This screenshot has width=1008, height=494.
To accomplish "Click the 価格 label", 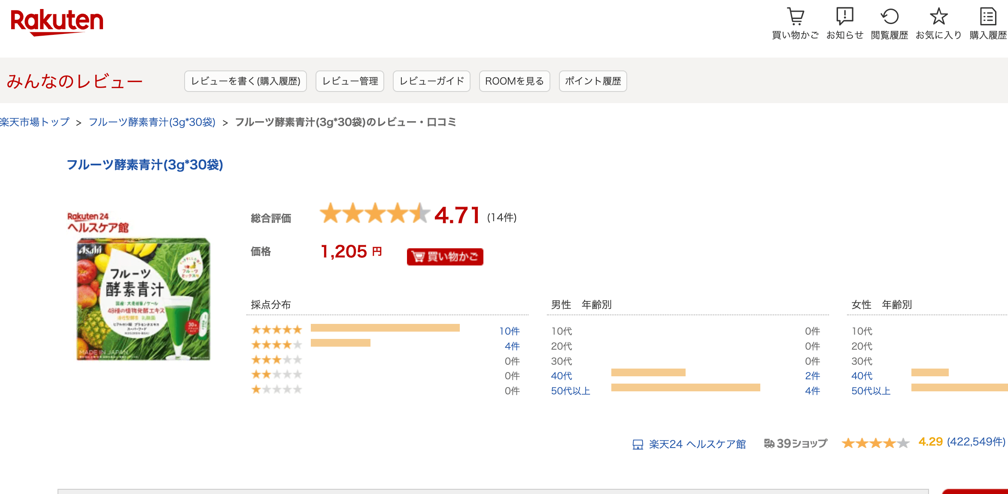I will coord(261,251).
